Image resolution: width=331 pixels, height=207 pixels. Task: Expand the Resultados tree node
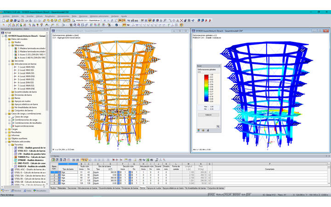click(6, 132)
